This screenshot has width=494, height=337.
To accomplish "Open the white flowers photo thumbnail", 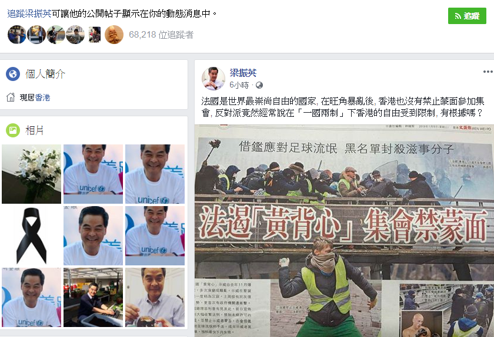I will (32, 174).
